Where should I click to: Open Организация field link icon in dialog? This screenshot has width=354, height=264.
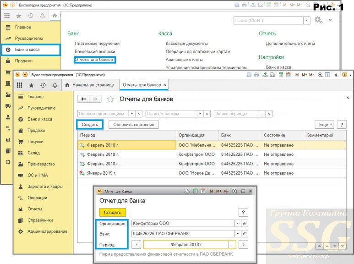[245, 223]
